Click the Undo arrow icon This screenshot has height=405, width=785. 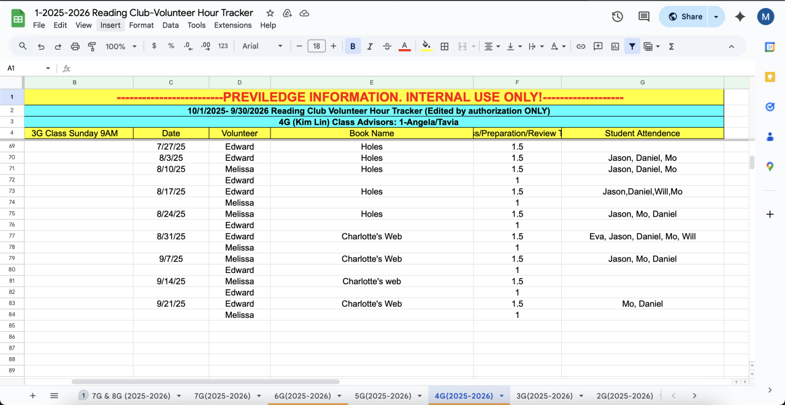point(41,47)
